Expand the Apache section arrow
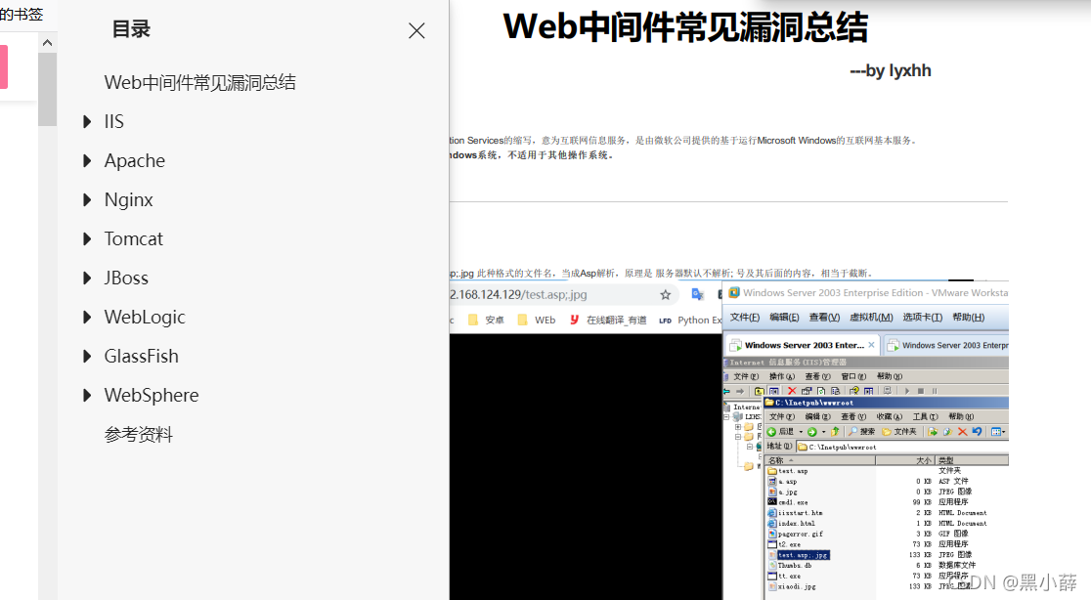The width and height of the screenshot is (1091, 600). coord(87,160)
